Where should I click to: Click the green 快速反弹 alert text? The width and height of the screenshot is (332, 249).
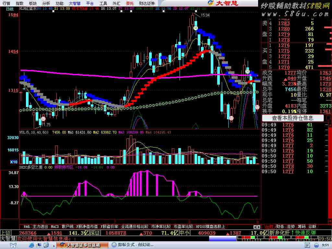click(306, 233)
